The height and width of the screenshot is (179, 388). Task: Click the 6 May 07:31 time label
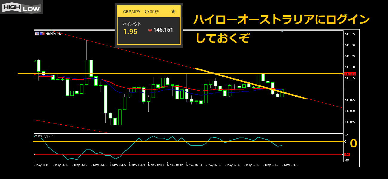[291, 165]
